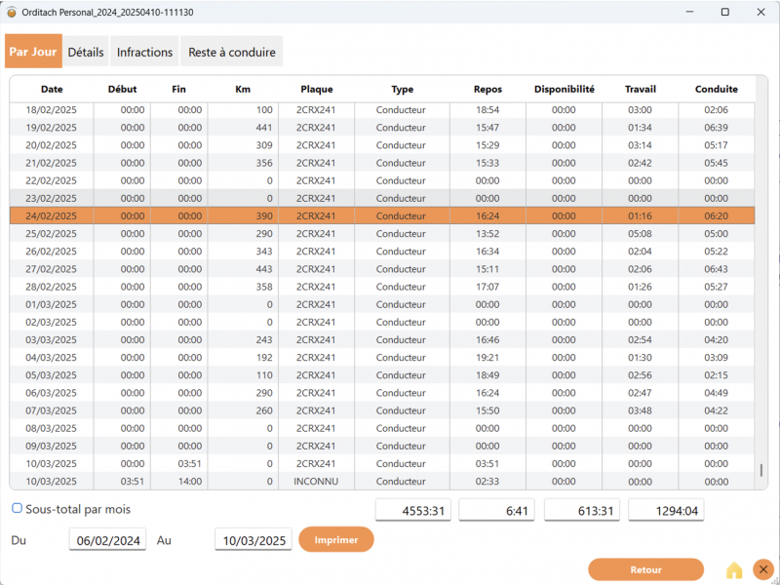
Task: Open the Détails tab
Action: [x=86, y=52]
